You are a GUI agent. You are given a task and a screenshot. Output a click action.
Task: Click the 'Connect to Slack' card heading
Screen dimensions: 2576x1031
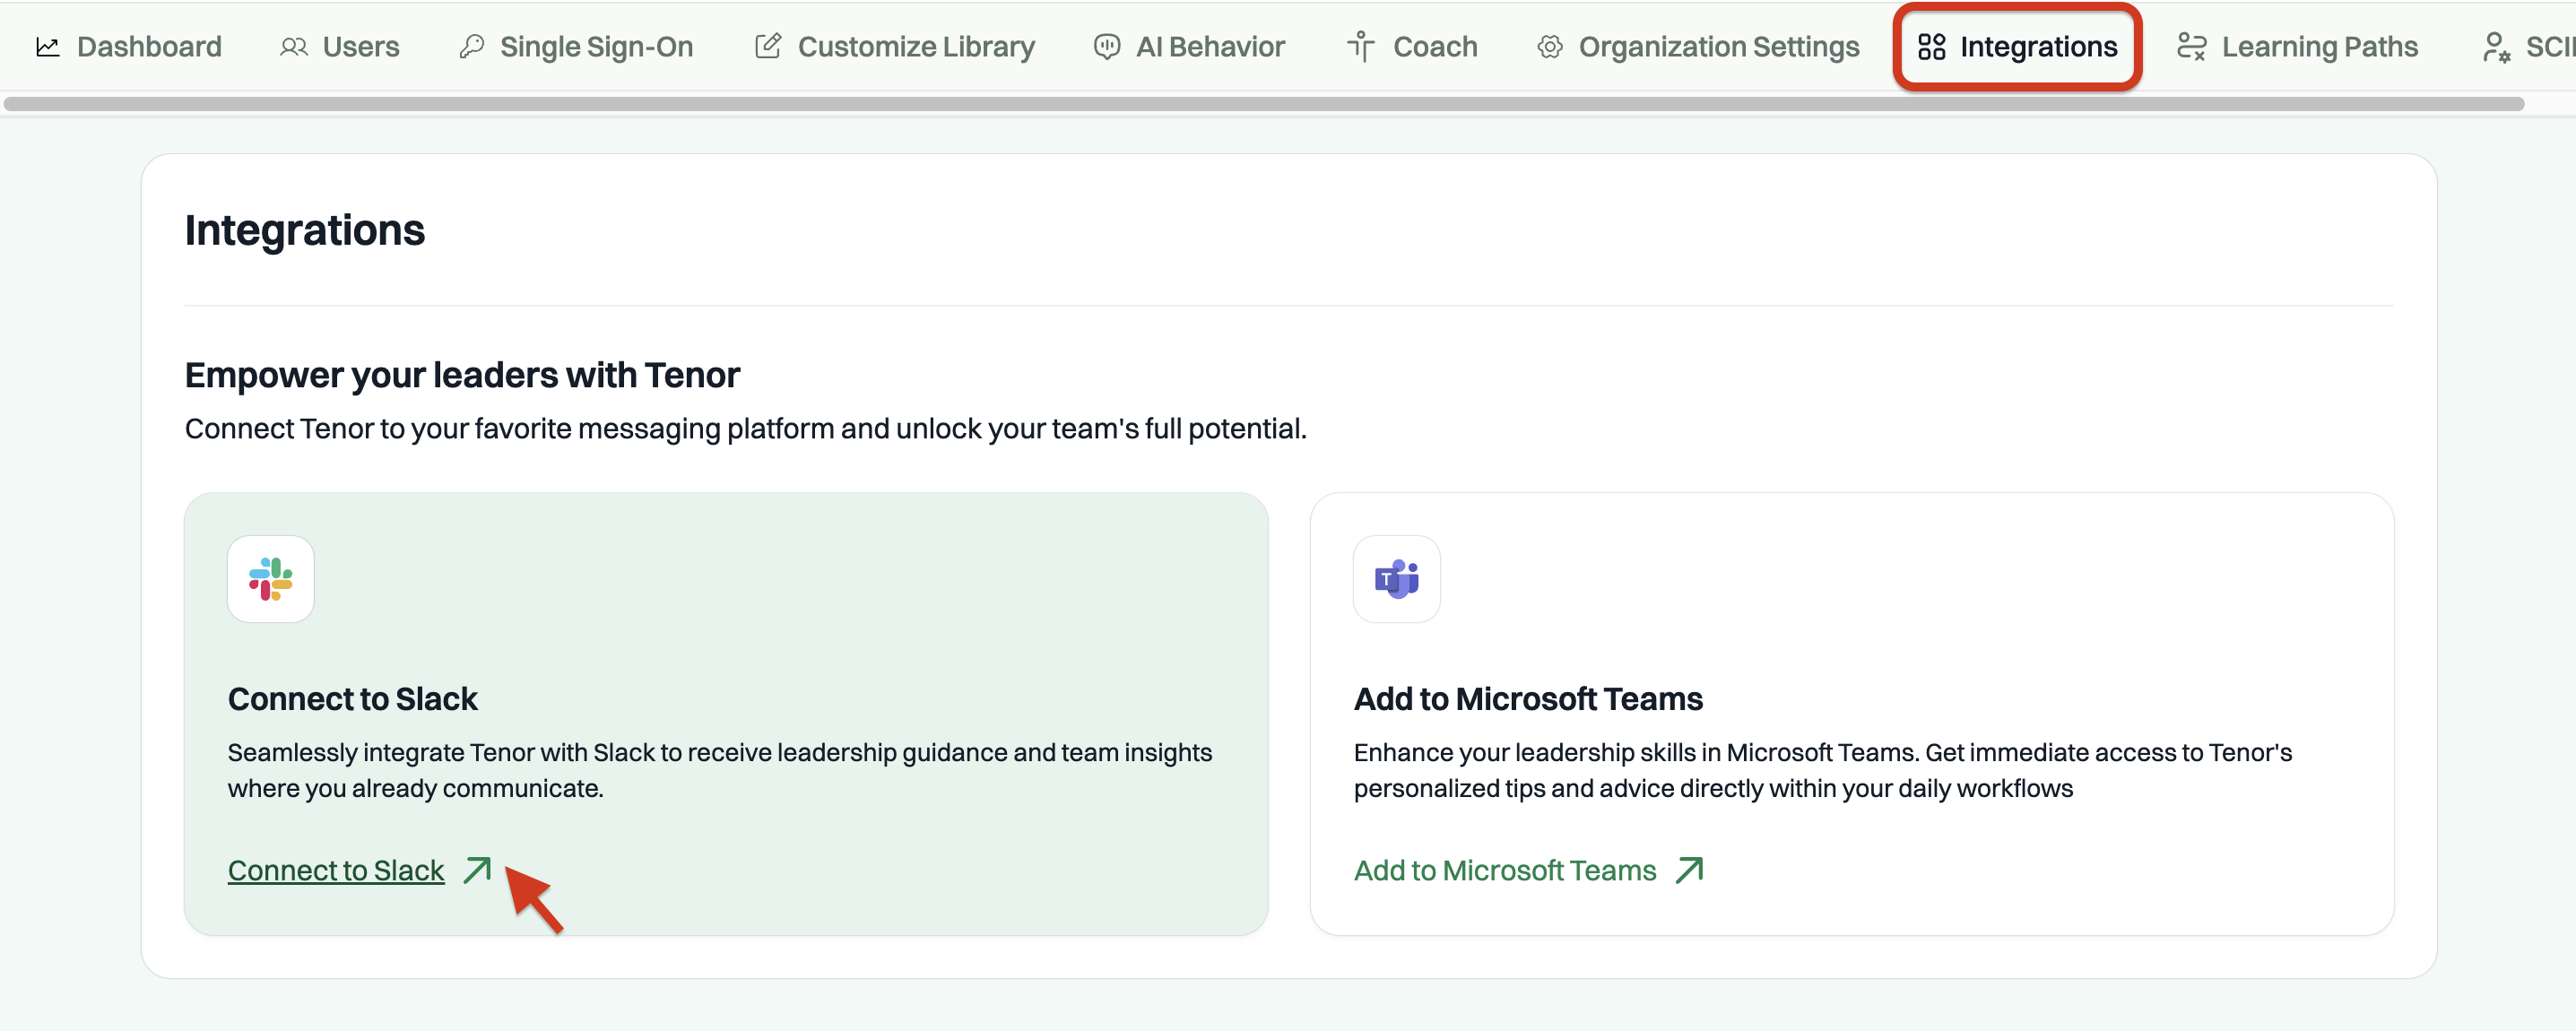(352, 698)
